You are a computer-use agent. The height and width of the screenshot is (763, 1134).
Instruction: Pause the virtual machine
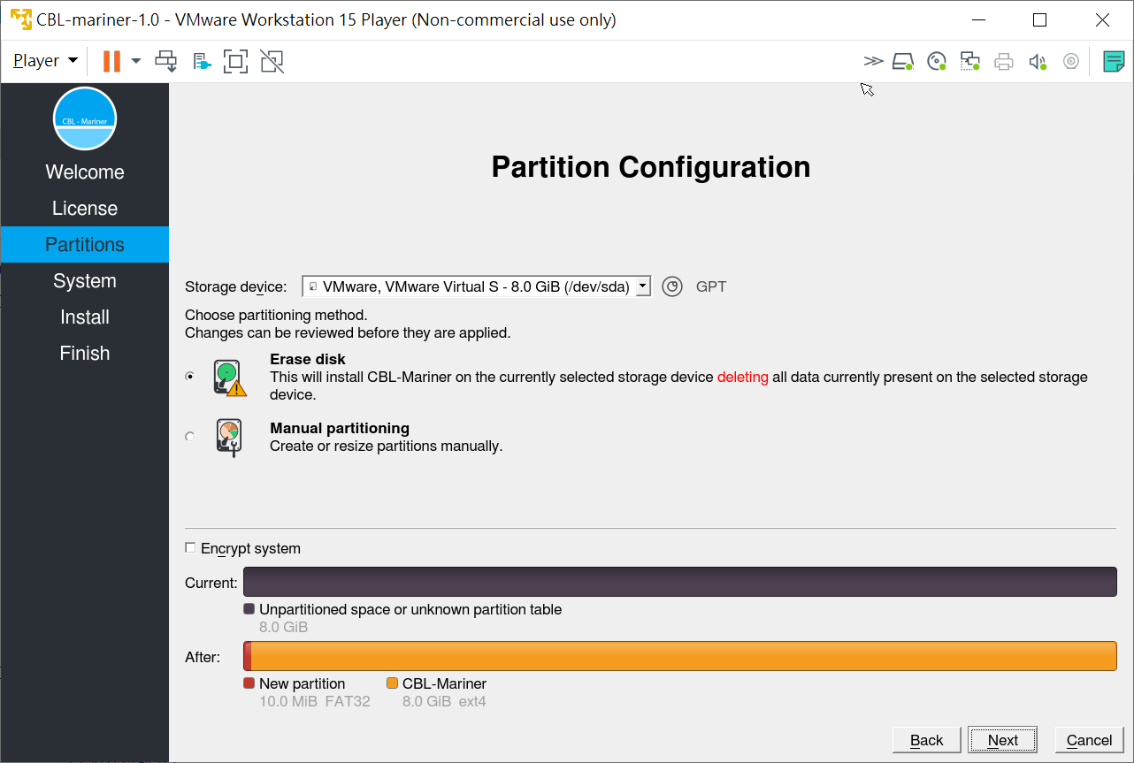point(111,61)
